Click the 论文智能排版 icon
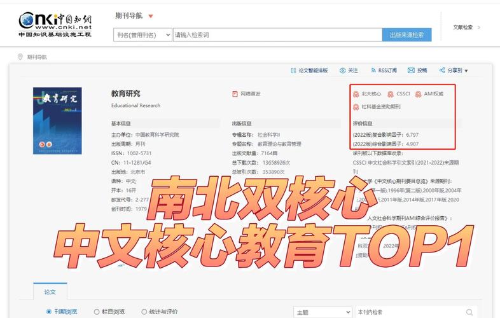The height and width of the screenshot is (318, 500). pos(293,71)
